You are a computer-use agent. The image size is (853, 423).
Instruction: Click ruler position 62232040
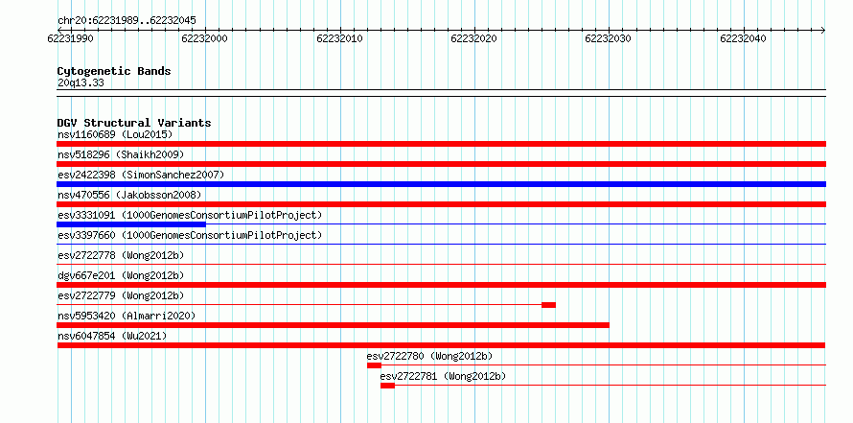pos(743,38)
